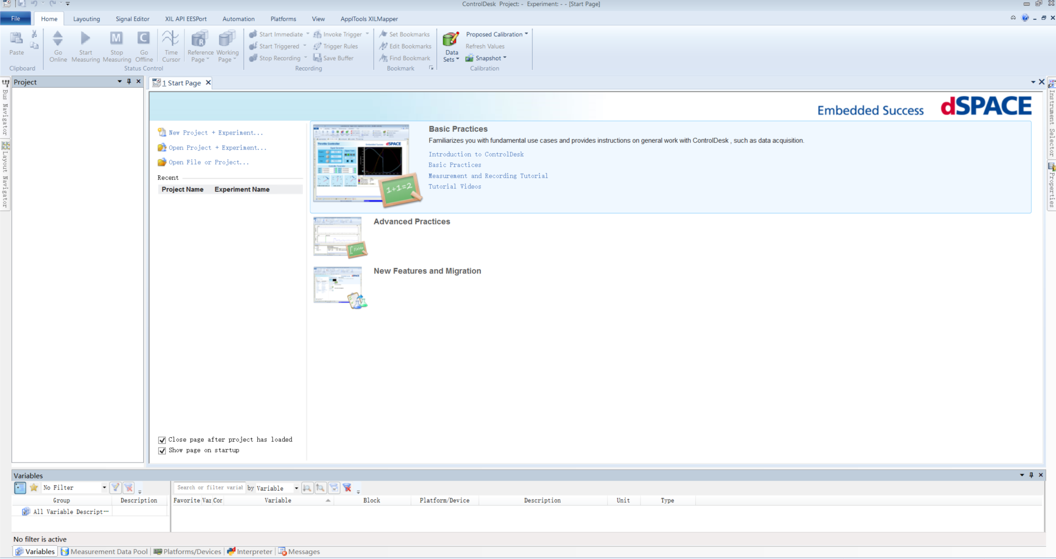Open Project pane options dropdown arrow
1056x559 pixels.
pos(120,82)
